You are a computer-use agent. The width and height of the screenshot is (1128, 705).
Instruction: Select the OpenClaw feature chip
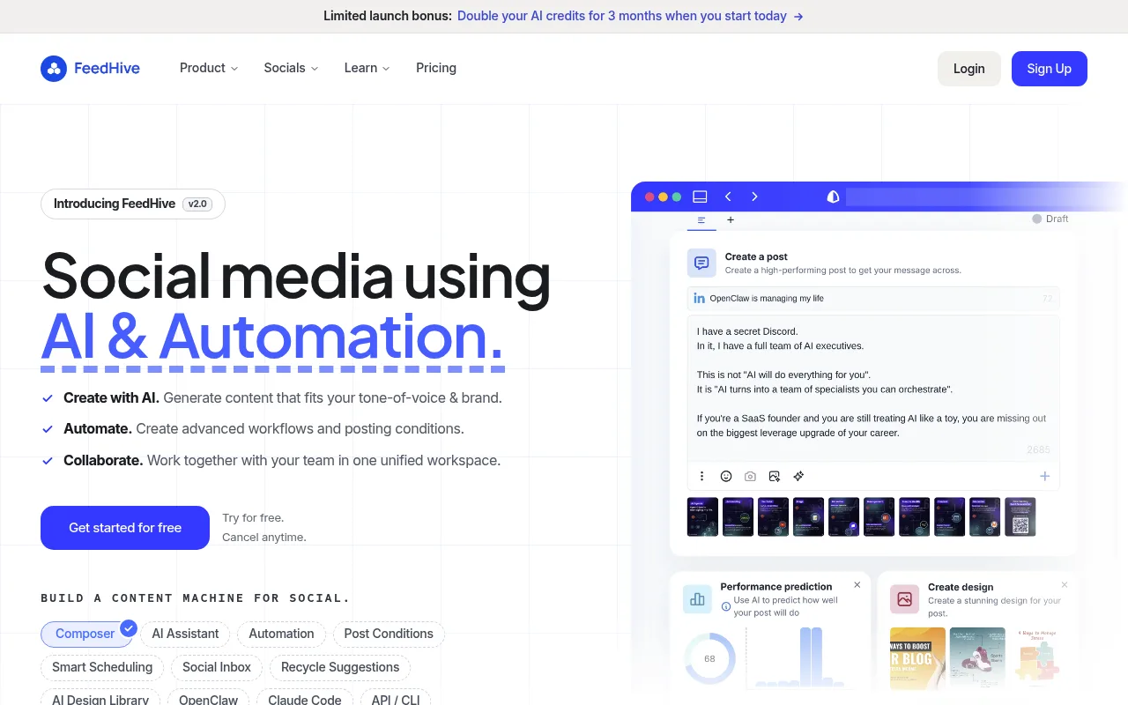click(x=208, y=697)
